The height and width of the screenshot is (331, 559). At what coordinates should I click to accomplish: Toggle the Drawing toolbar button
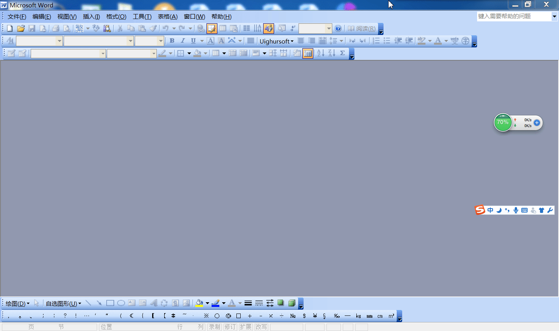coord(269,28)
